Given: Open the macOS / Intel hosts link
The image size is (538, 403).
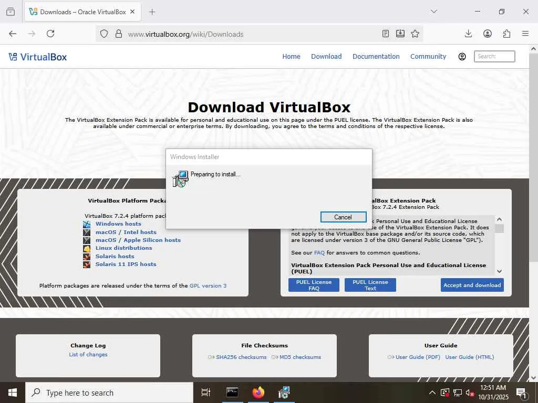Looking at the screenshot, I should [x=126, y=232].
